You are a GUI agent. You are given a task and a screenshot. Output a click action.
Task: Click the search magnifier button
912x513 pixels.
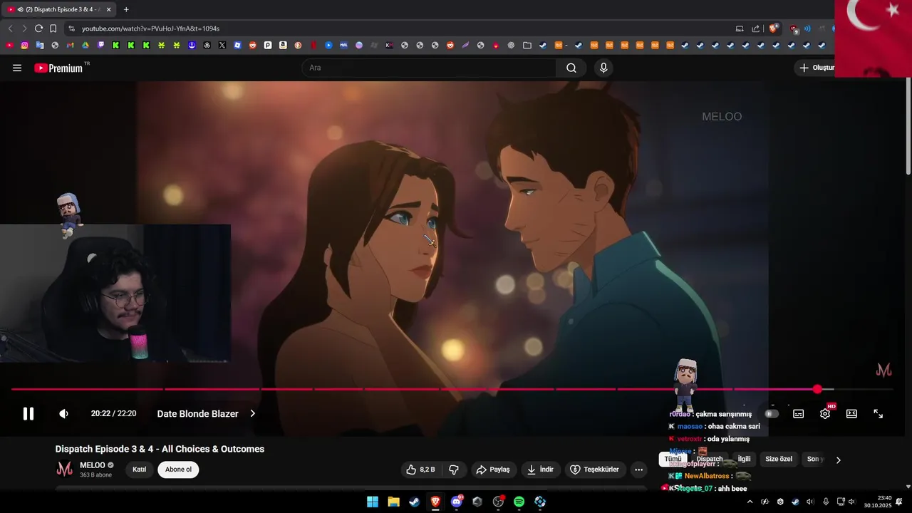coord(571,68)
